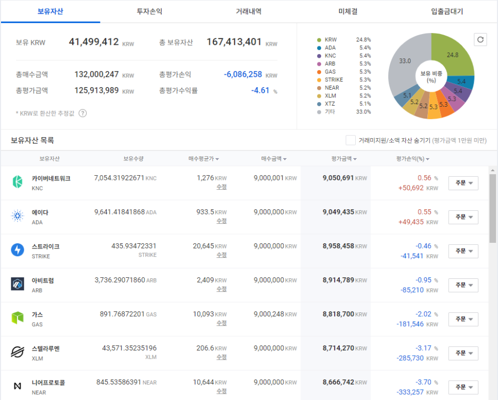The image size is (498, 400).
Task: Click total assets value 167,413,401
Action: point(234,42)
